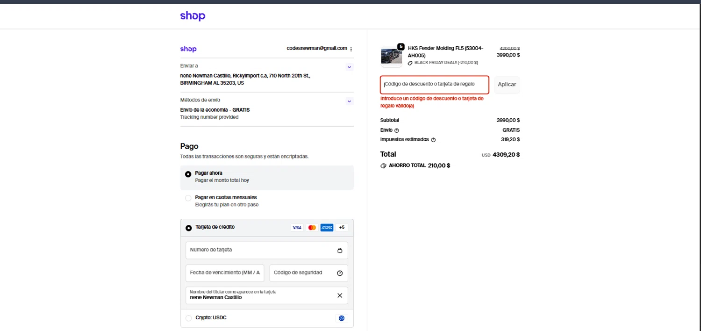701x331 pixels.
Task: Click the USDC coin icon
Action: 342,318
